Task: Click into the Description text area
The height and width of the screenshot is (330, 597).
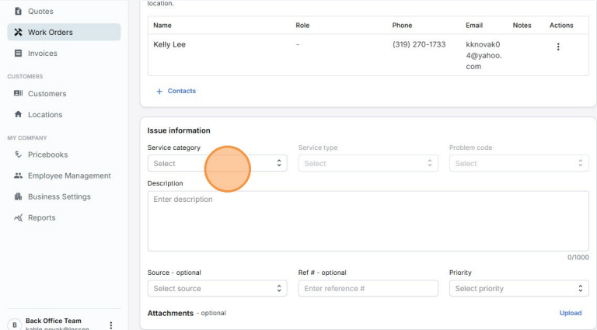Action: point(368,221)
